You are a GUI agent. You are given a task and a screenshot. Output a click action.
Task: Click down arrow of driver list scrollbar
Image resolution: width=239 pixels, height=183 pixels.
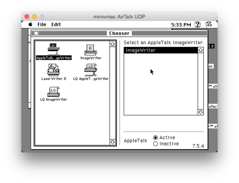point(112,142)
